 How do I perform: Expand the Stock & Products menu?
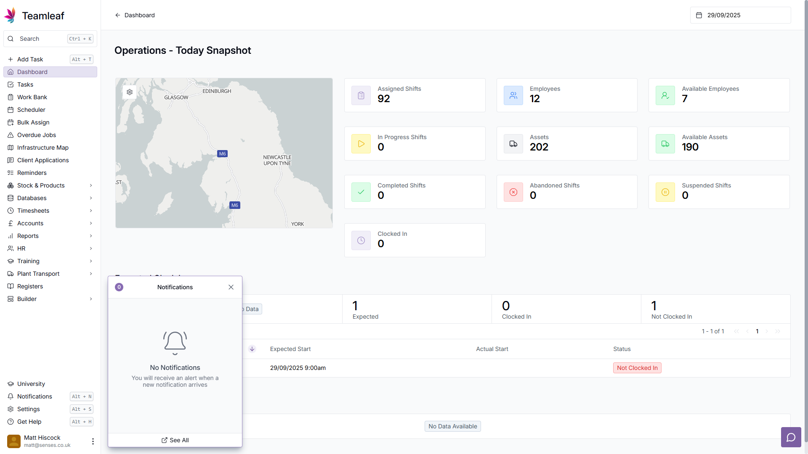tap(91, 185)
